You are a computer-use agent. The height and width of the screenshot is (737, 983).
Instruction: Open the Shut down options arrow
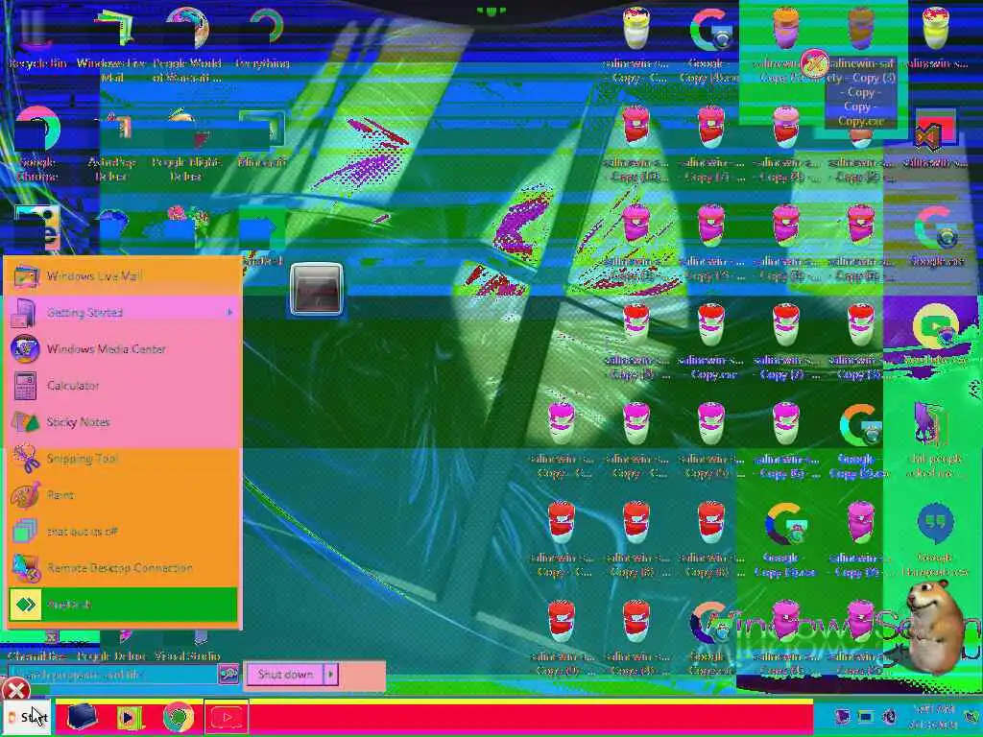331,675
